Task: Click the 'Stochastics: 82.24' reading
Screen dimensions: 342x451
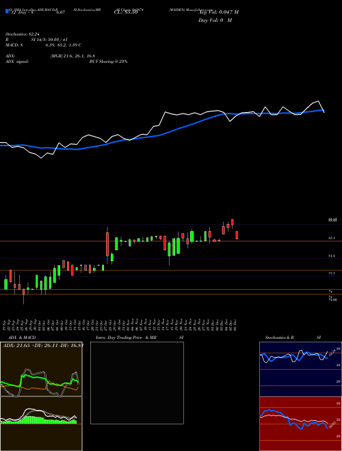Action: click(x=22, y=34)
